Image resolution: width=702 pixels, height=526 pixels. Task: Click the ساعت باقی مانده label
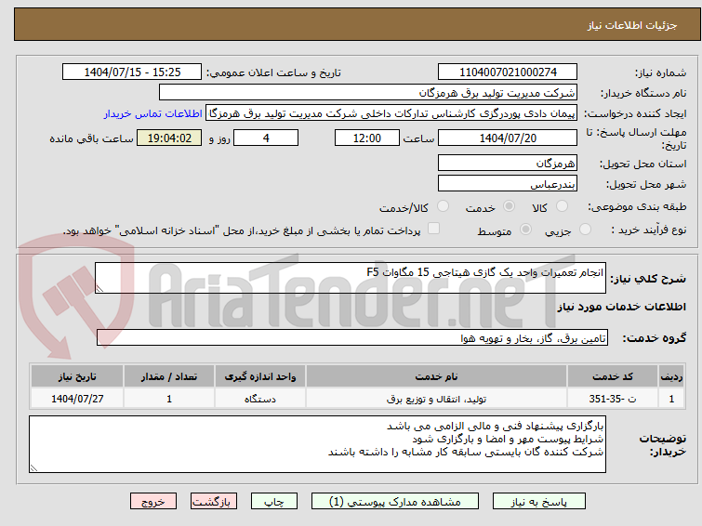[91, 138]
